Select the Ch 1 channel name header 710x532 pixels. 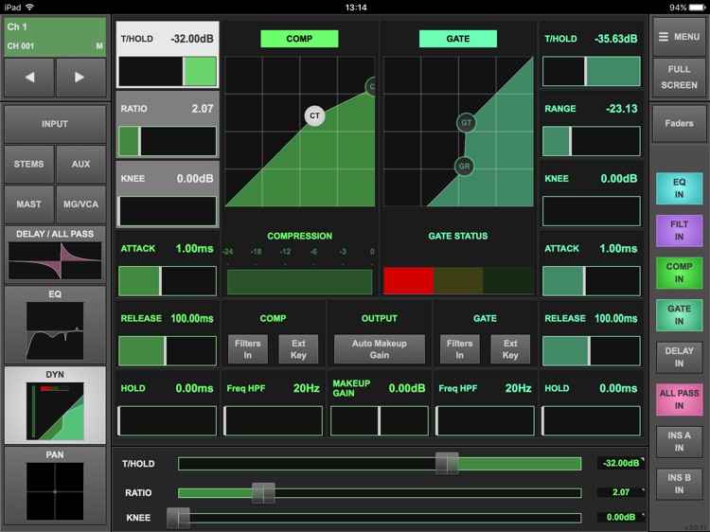[55, 37]
